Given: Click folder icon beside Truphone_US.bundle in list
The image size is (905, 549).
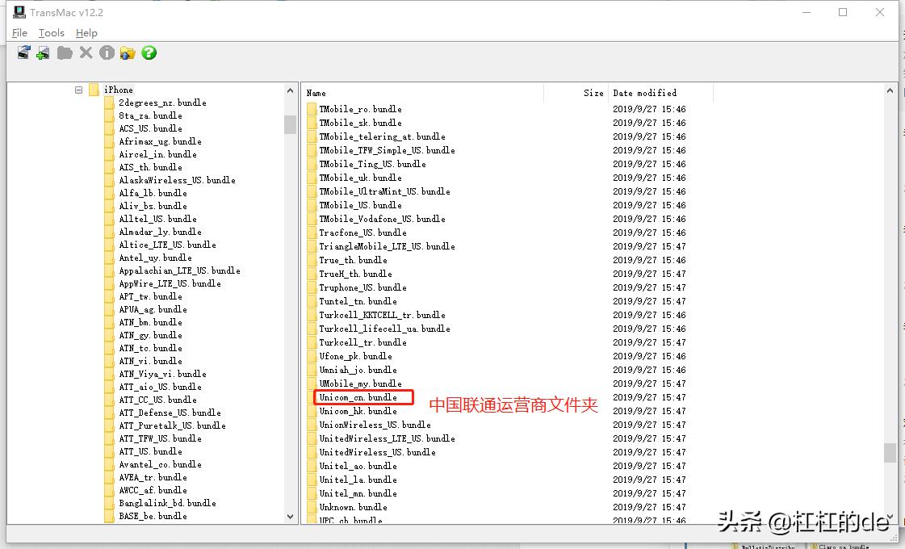Looking at the screenshot, I should point(312,287).
